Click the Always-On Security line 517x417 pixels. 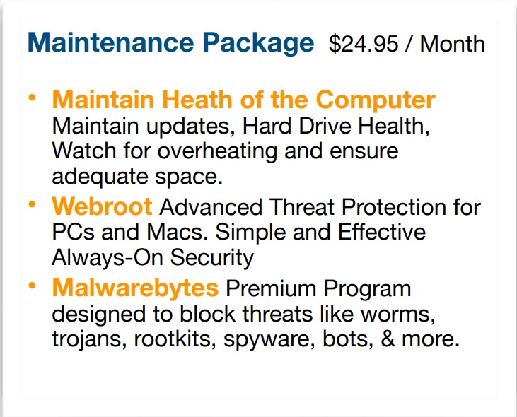(x=153, y=257)
